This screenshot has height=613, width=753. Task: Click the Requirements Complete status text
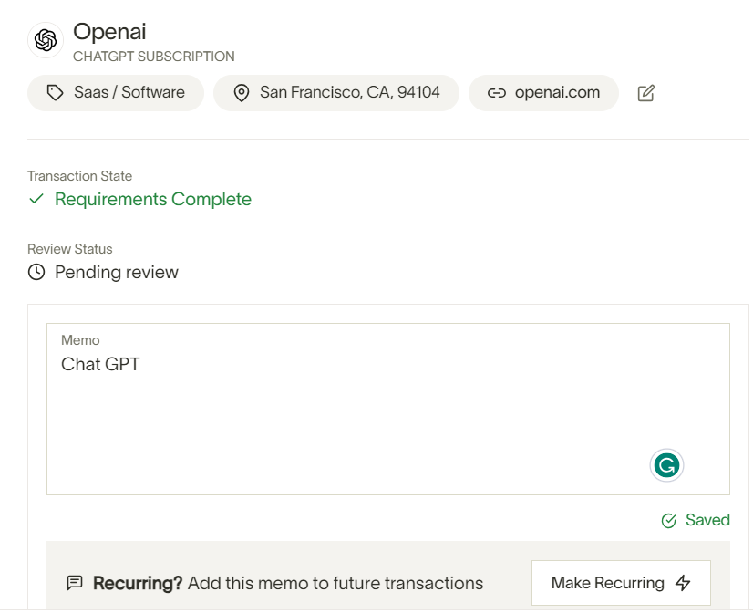(x=153, y=199)
